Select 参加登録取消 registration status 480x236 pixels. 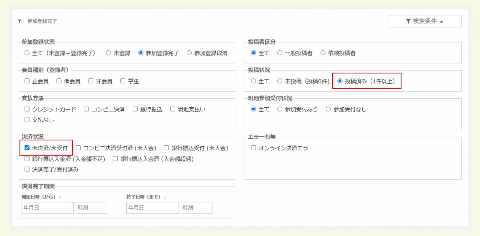189,53
